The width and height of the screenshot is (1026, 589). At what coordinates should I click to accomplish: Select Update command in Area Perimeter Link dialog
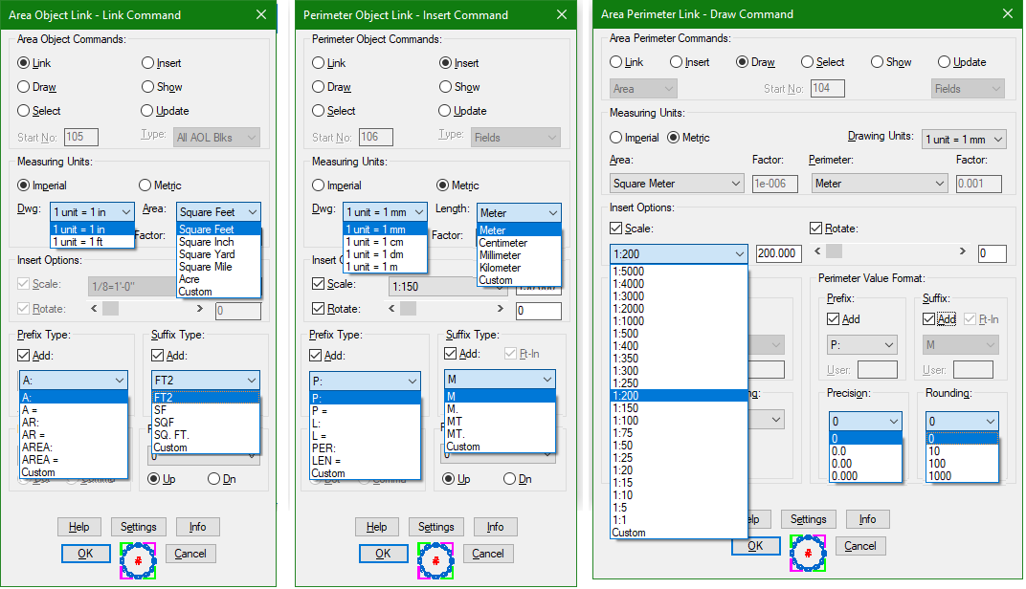coord(944,61)
